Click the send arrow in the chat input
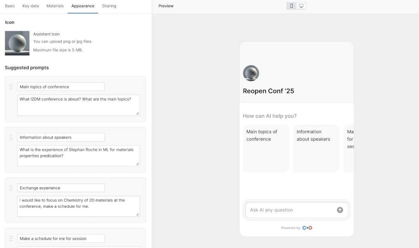This screenshot has height=248, width=419. click(x=340, y=210)
